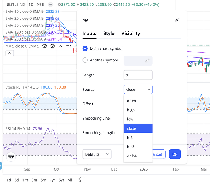
Task: Click the Length input field
Action: [138, 75]
